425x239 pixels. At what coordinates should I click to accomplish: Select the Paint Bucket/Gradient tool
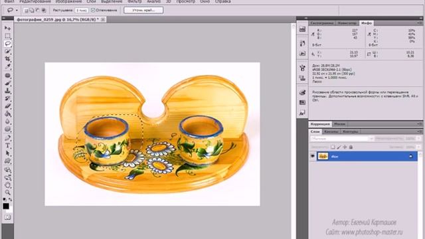(x=7, y=114)
